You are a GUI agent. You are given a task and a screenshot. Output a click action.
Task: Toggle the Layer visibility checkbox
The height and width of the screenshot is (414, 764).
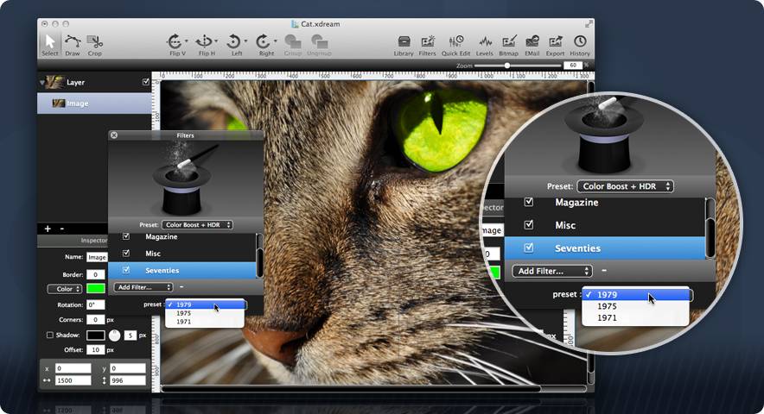pos(145,82)
